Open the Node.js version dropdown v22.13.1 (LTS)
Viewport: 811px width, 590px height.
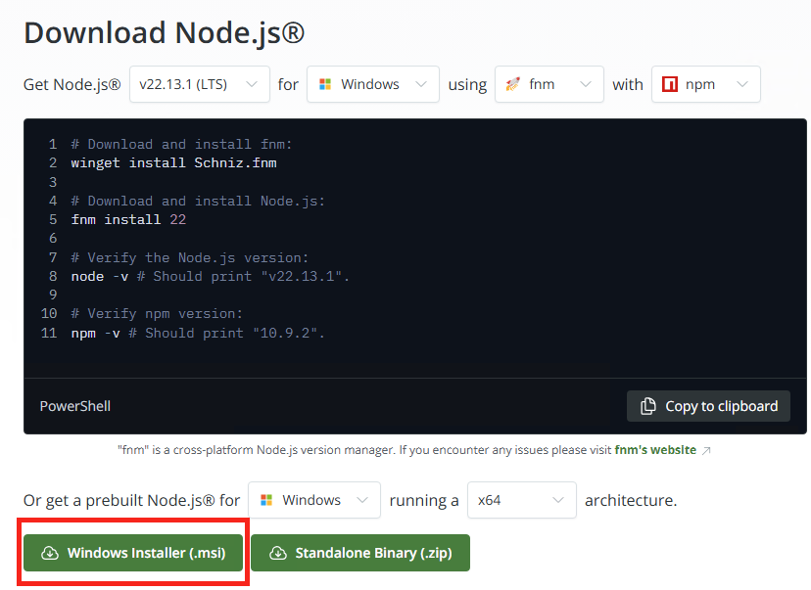tap(200, 84)
